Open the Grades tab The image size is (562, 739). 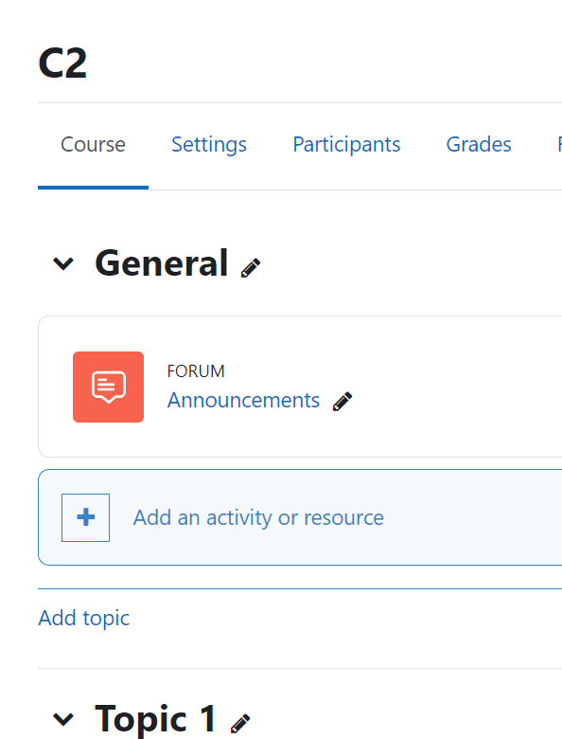(x=479, y=144)
